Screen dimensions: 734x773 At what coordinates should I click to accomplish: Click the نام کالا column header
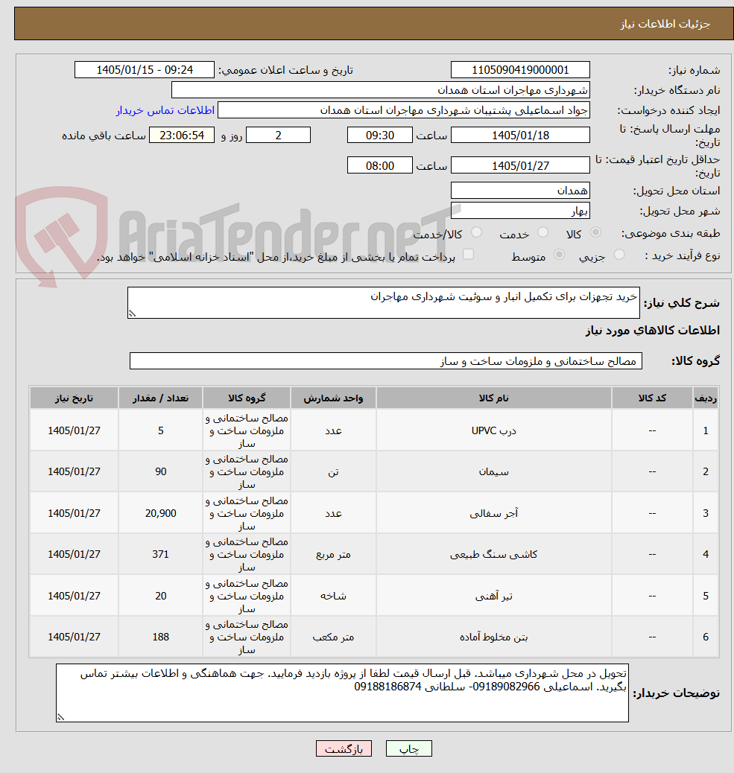click(x=494, y=398)
